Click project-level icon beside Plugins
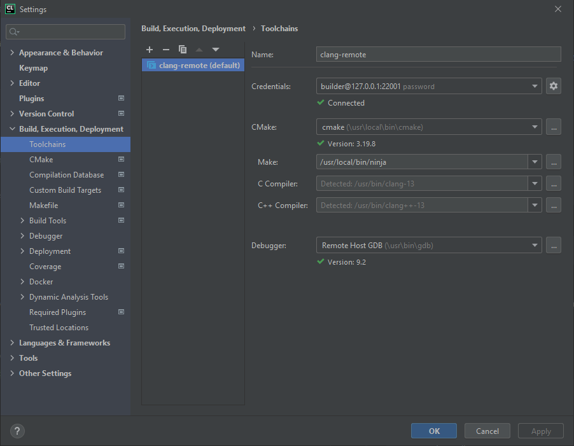The height and width of the screenshot is (446, 574). (x=121, y=98)
